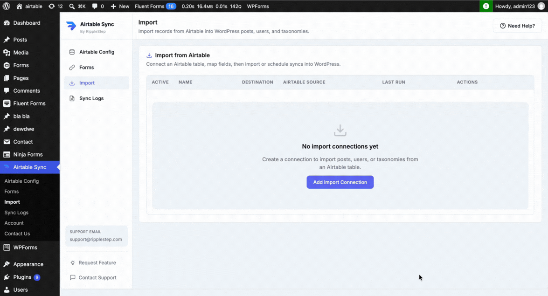Open Airtable Config submenu link
This screenshot has height=296, width=548.
21,181
